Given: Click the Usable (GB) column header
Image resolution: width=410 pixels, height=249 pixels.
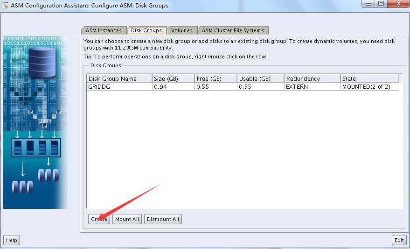Looking at the screenshot, I should click(x=261, y=79).
